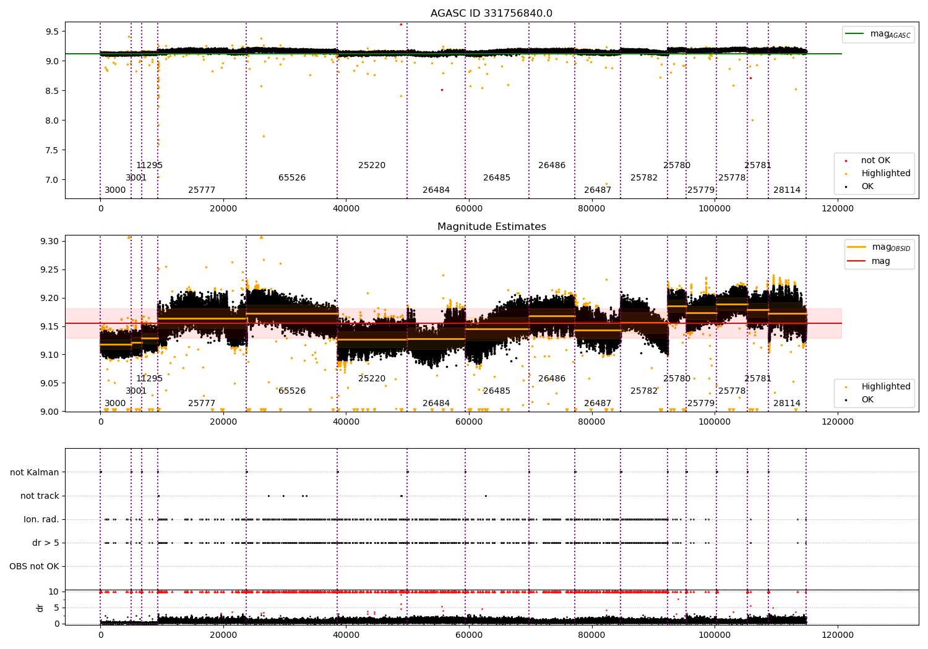Click OBSID label 3001 in the top plot
The width and height of the screenshot is (928, 649).
click(x=136, y=178)
